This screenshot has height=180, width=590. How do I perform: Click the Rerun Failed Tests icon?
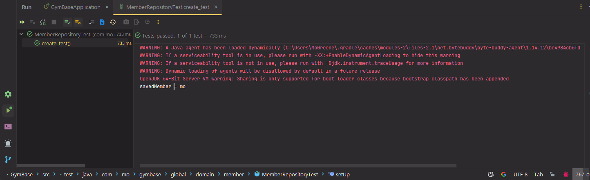click(33, 22)
